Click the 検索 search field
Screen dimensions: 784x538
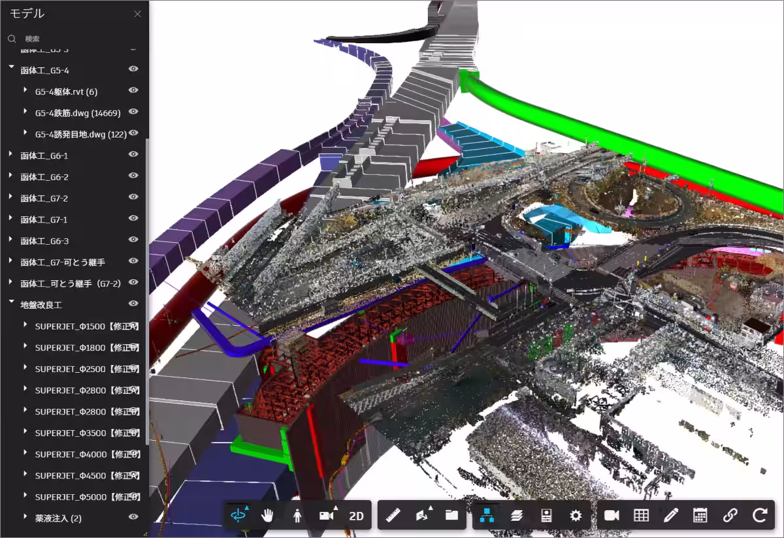click(x=72, y=39)
